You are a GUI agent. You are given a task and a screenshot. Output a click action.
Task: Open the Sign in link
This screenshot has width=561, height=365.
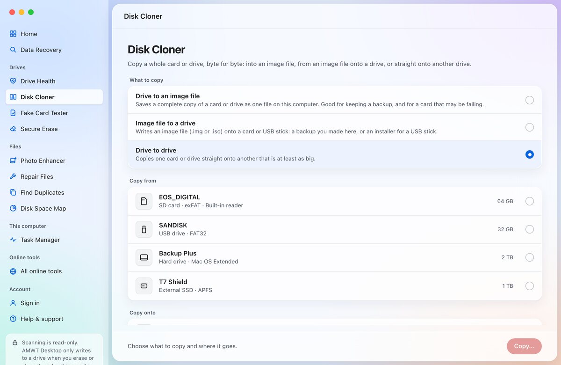coord(54,303)
